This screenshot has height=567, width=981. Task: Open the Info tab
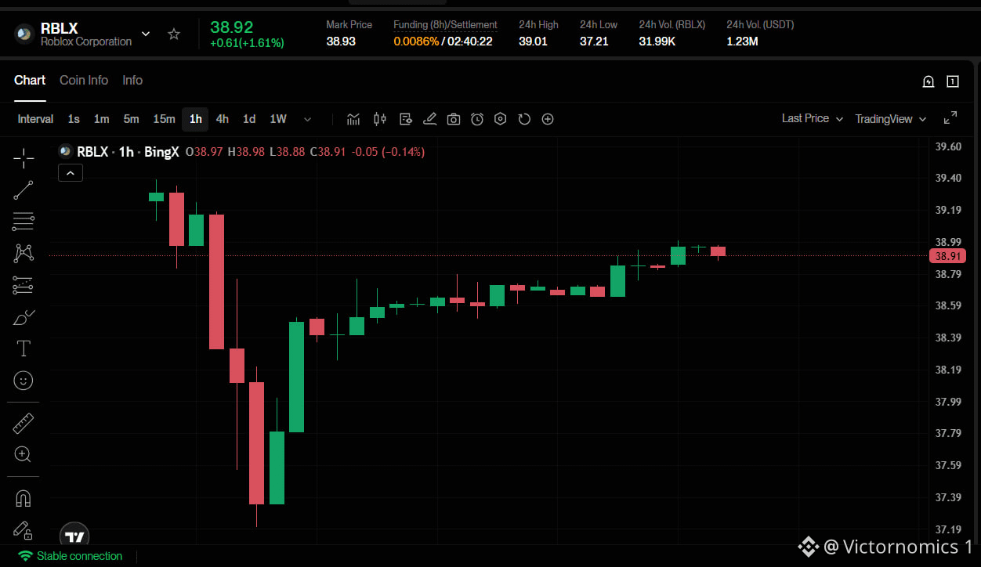point(132,80)
